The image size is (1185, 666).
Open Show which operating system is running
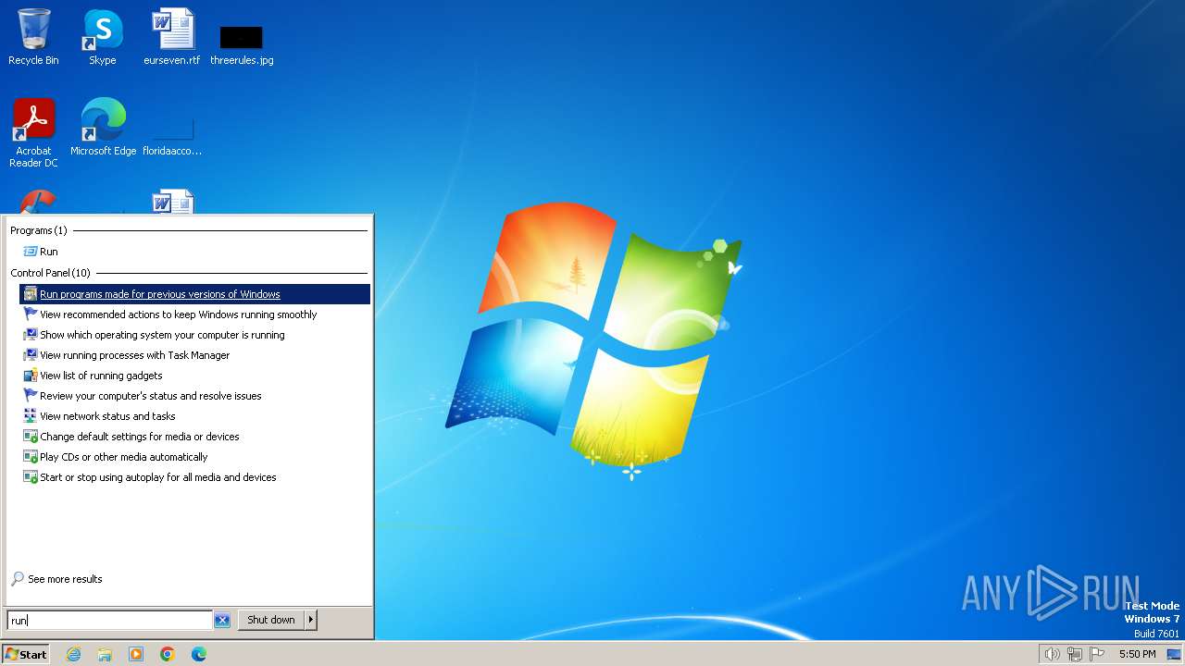coord(195,335)
